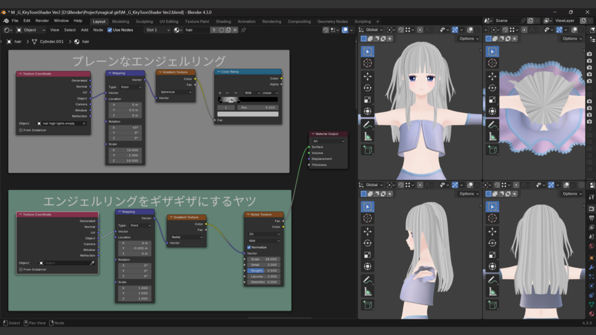The width and height of the screenshot is (596, 335).
Task: Select the Transform tool in bottom-right viewport
Action: point(492,266)
